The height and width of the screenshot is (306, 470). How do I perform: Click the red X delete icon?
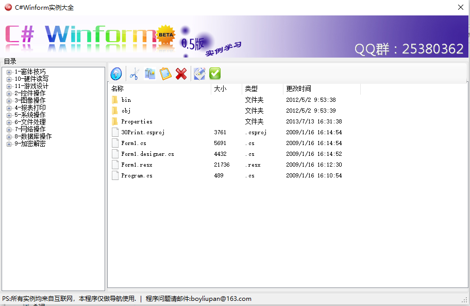click(x=181, y=74)
